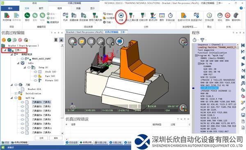
Task: Click the clock icon in 程序 panel
Action: (x=194, y=40)
